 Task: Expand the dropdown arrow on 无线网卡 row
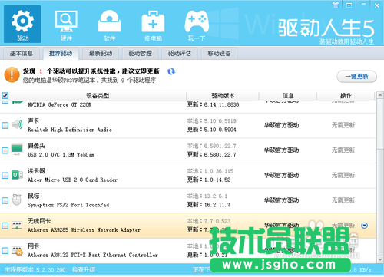[364, 226]
